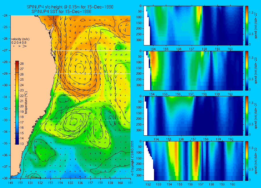The width and height of the screenshot is (261, 188).
Task: Click the sea surface temperature map
Action: 70,97
